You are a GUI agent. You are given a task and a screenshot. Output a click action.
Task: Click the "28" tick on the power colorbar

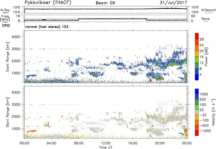click(201, 39)
